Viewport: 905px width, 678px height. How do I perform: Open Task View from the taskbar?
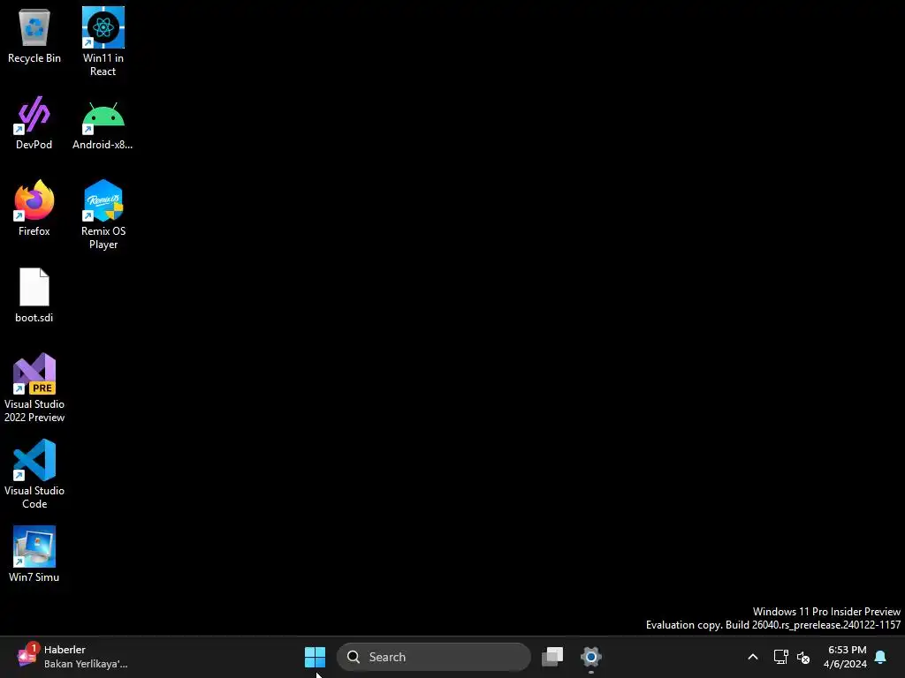click(552, 657)
